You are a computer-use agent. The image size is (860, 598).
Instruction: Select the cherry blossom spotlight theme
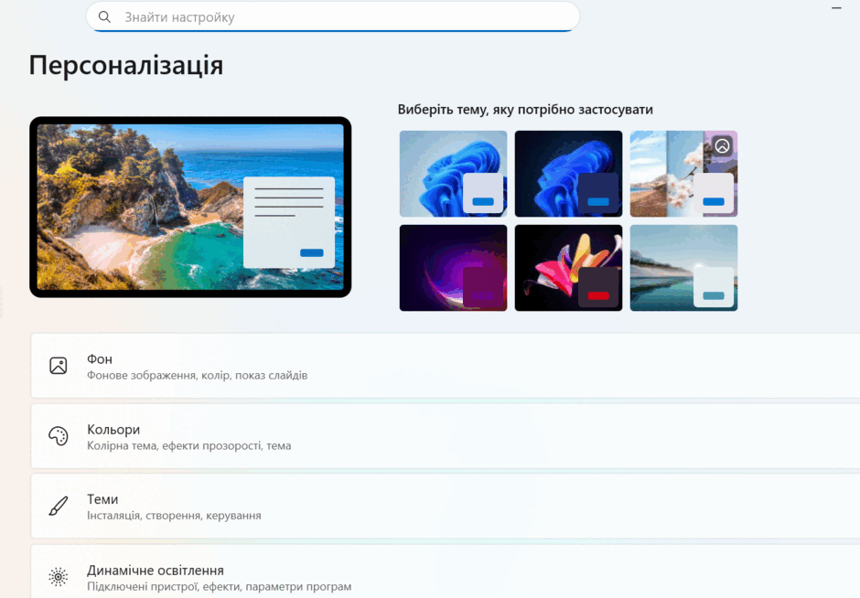[x=683, y=174]
